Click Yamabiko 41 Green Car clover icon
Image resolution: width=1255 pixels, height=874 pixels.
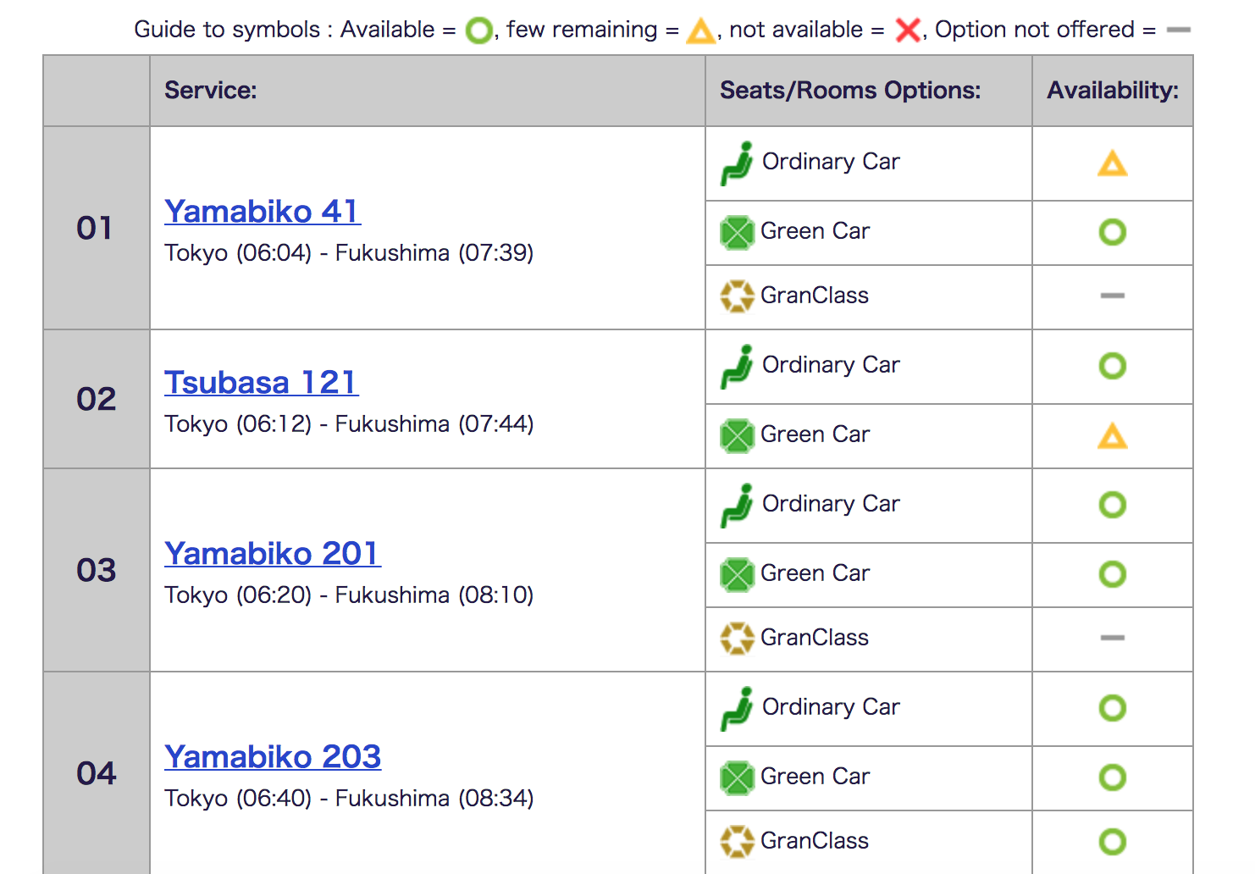click(737, 232)
